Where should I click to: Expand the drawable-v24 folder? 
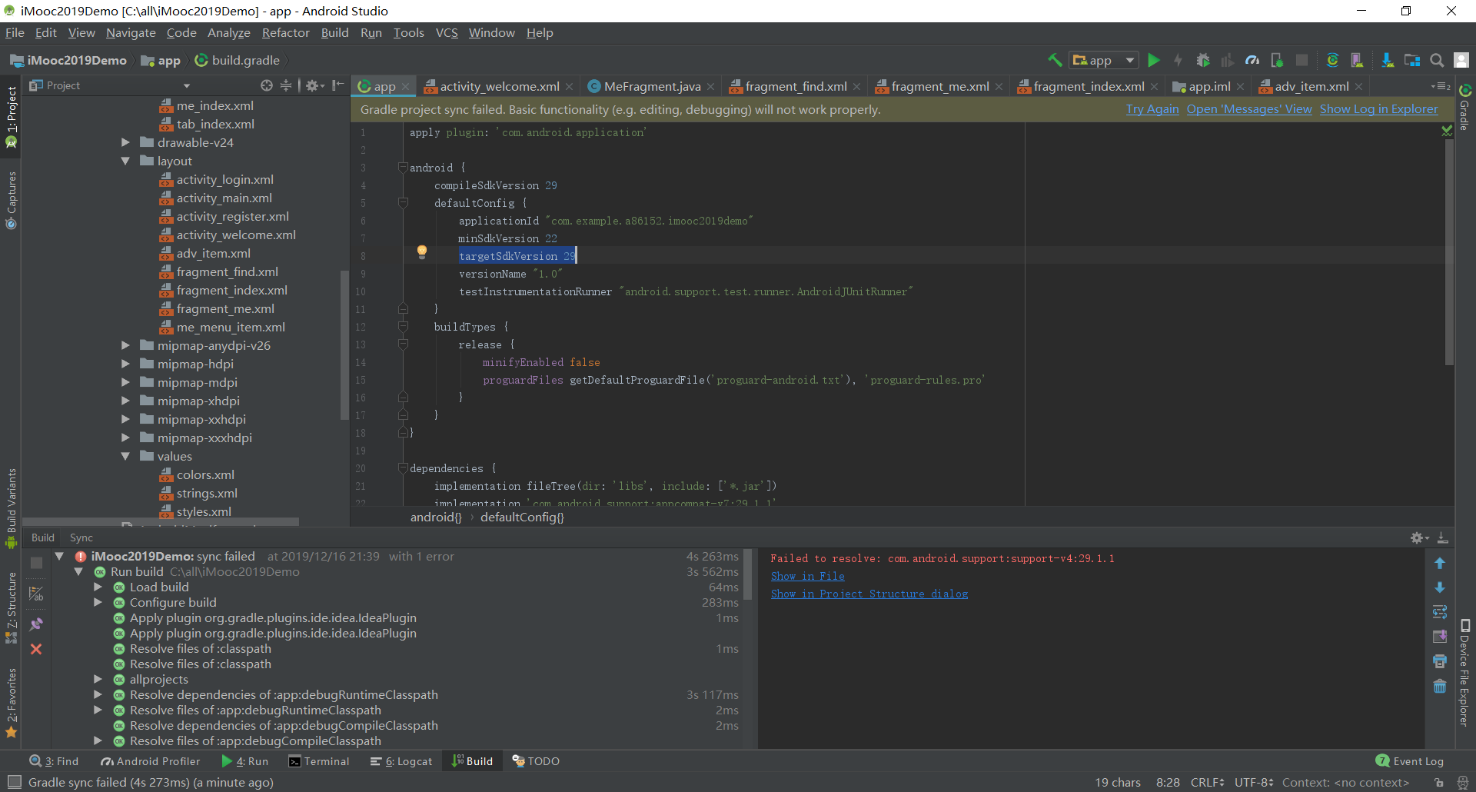point(125,142)
